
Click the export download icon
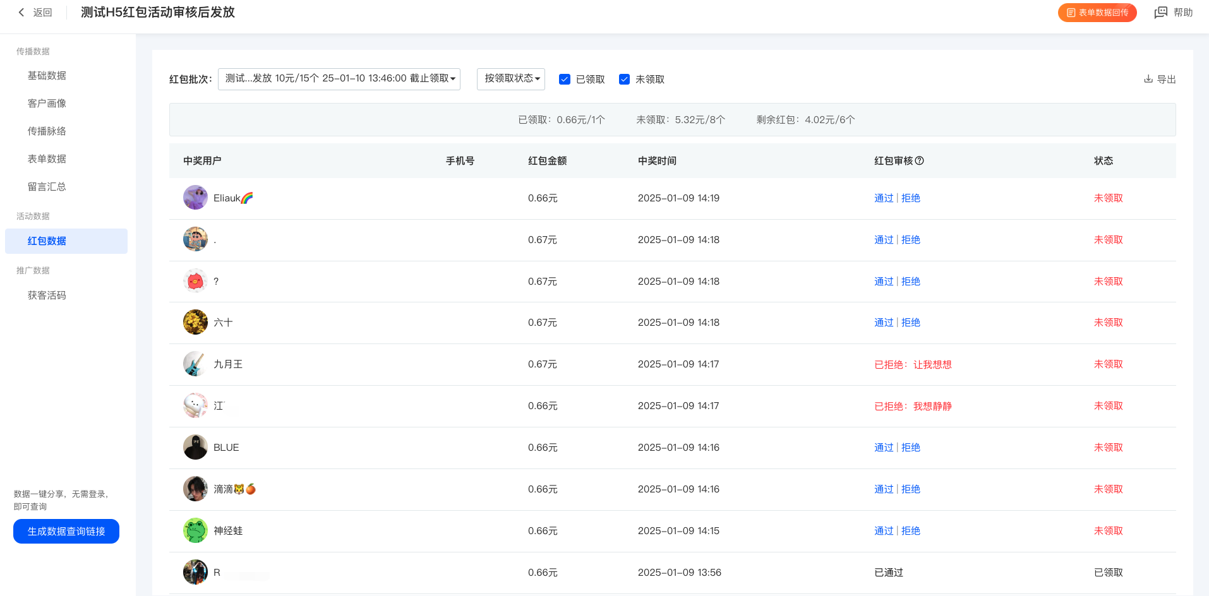tap(1148, 79)
